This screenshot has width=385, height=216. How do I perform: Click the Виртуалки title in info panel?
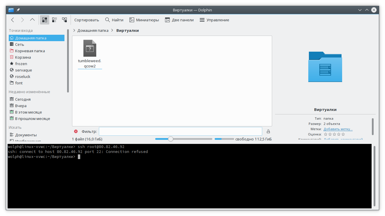click(x=325, y=110)
